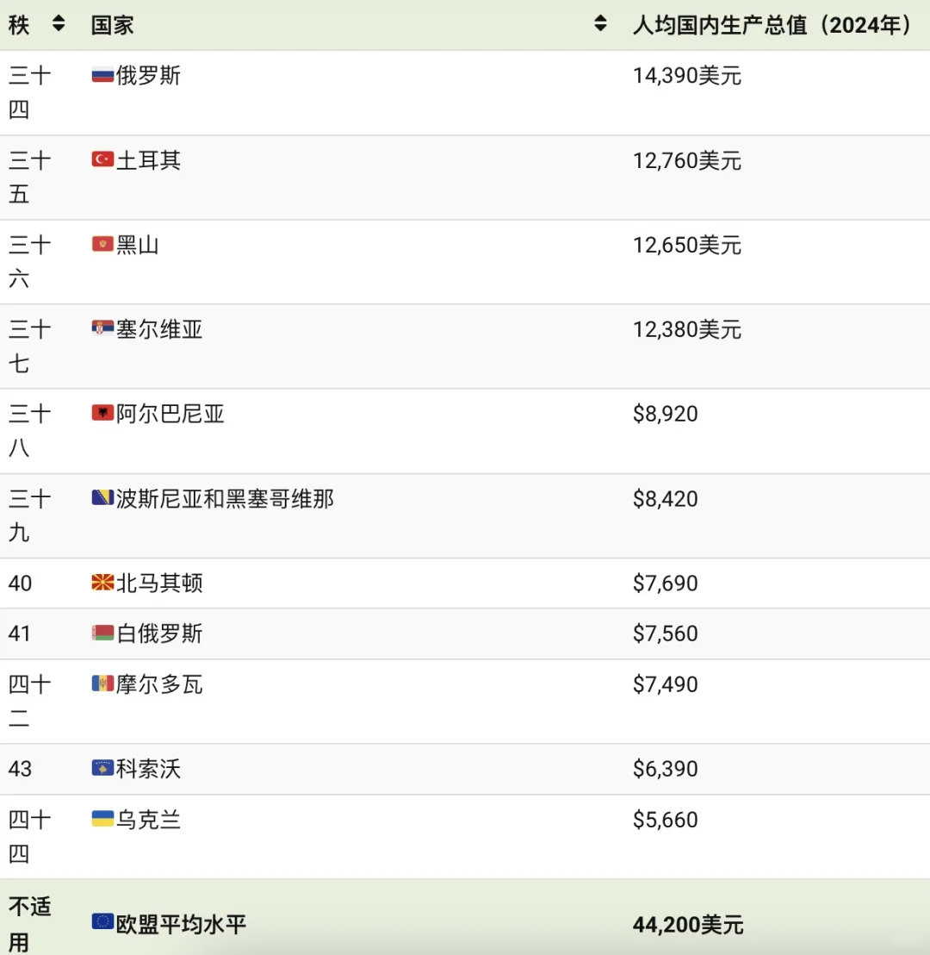Select the value 12,760美元

click(x=686, y=160)
